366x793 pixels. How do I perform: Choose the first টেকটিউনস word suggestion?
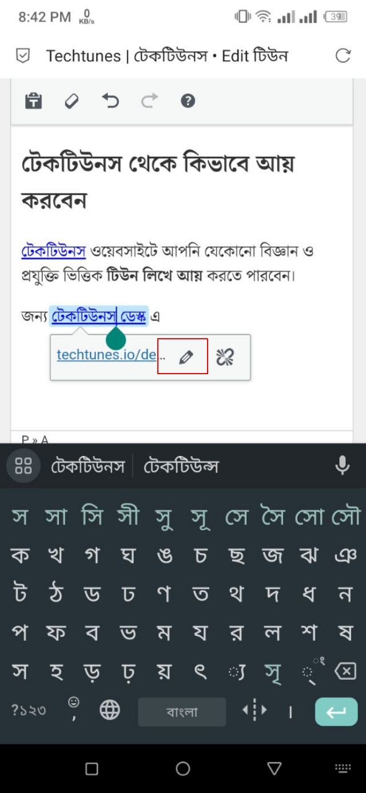pyautogui.click(x=87, y=466)
